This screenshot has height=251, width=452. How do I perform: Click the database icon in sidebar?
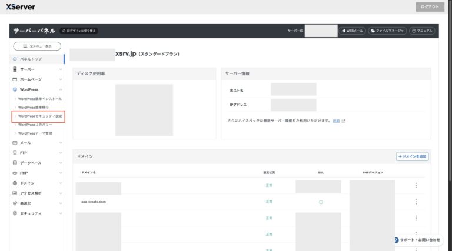[15, 163]
